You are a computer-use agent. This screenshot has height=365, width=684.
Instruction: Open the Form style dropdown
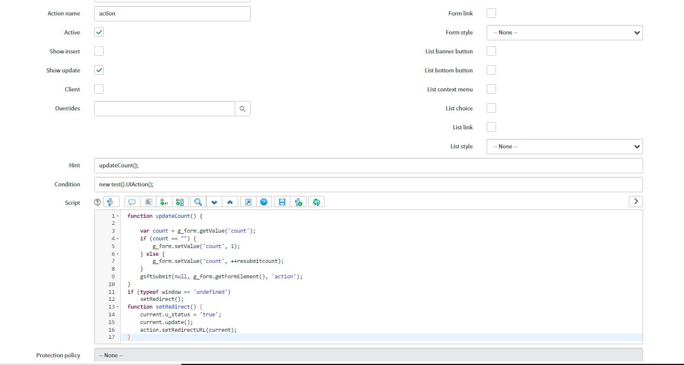[x=564, y=33]
